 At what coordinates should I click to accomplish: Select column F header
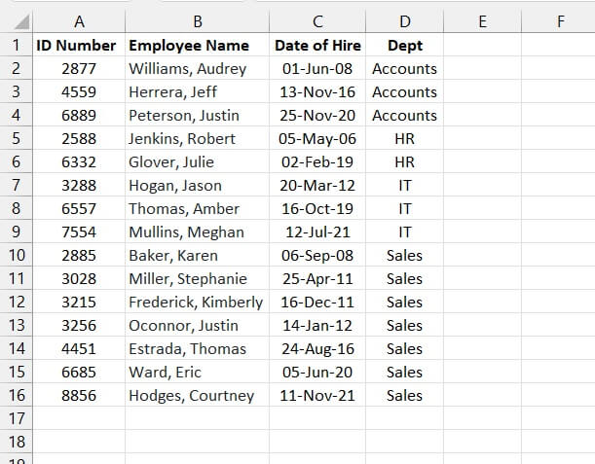[x=560, y=21]
